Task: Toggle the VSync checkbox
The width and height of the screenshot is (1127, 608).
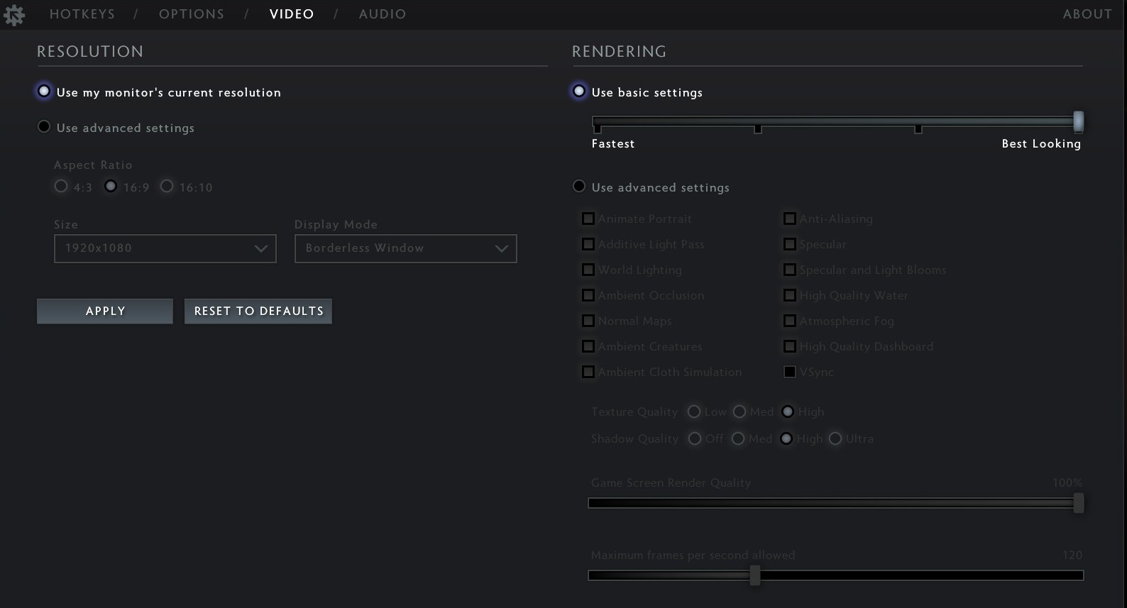Action: pyautogui.click(x=789, y=372)
